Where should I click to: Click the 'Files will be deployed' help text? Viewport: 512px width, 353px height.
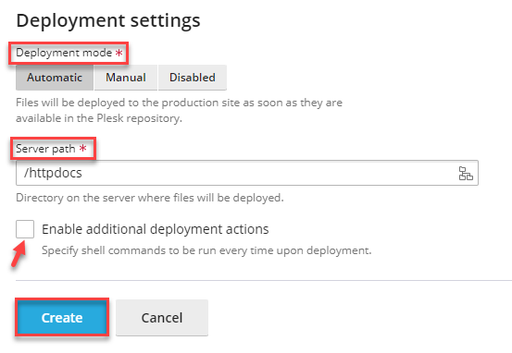coord(179,110)
